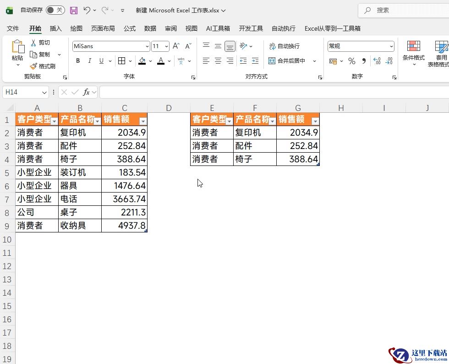Click the Save icon in title bar
Image resolution: width=449 pixels, height=364 pixels.
coord(74,10)
